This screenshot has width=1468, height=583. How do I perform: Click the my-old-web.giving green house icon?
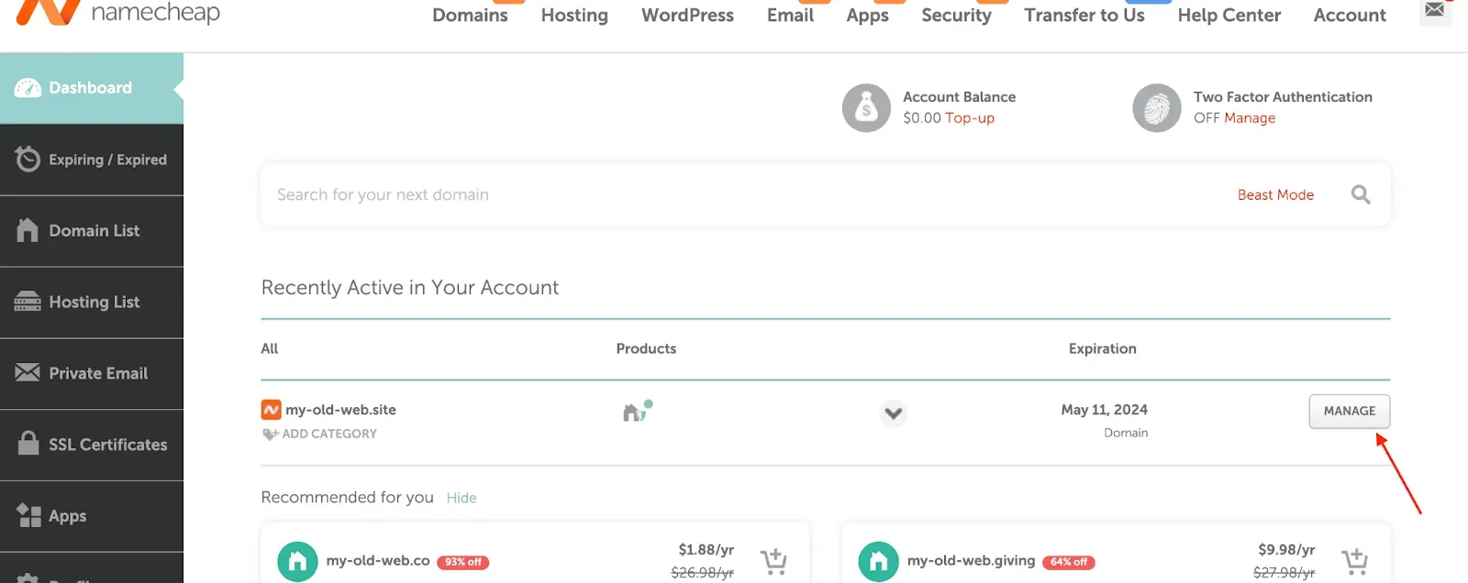coord(878,561)
